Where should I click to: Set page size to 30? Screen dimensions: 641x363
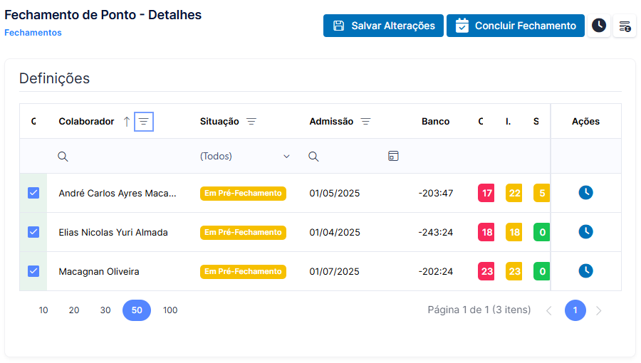[x=105, y=310]
